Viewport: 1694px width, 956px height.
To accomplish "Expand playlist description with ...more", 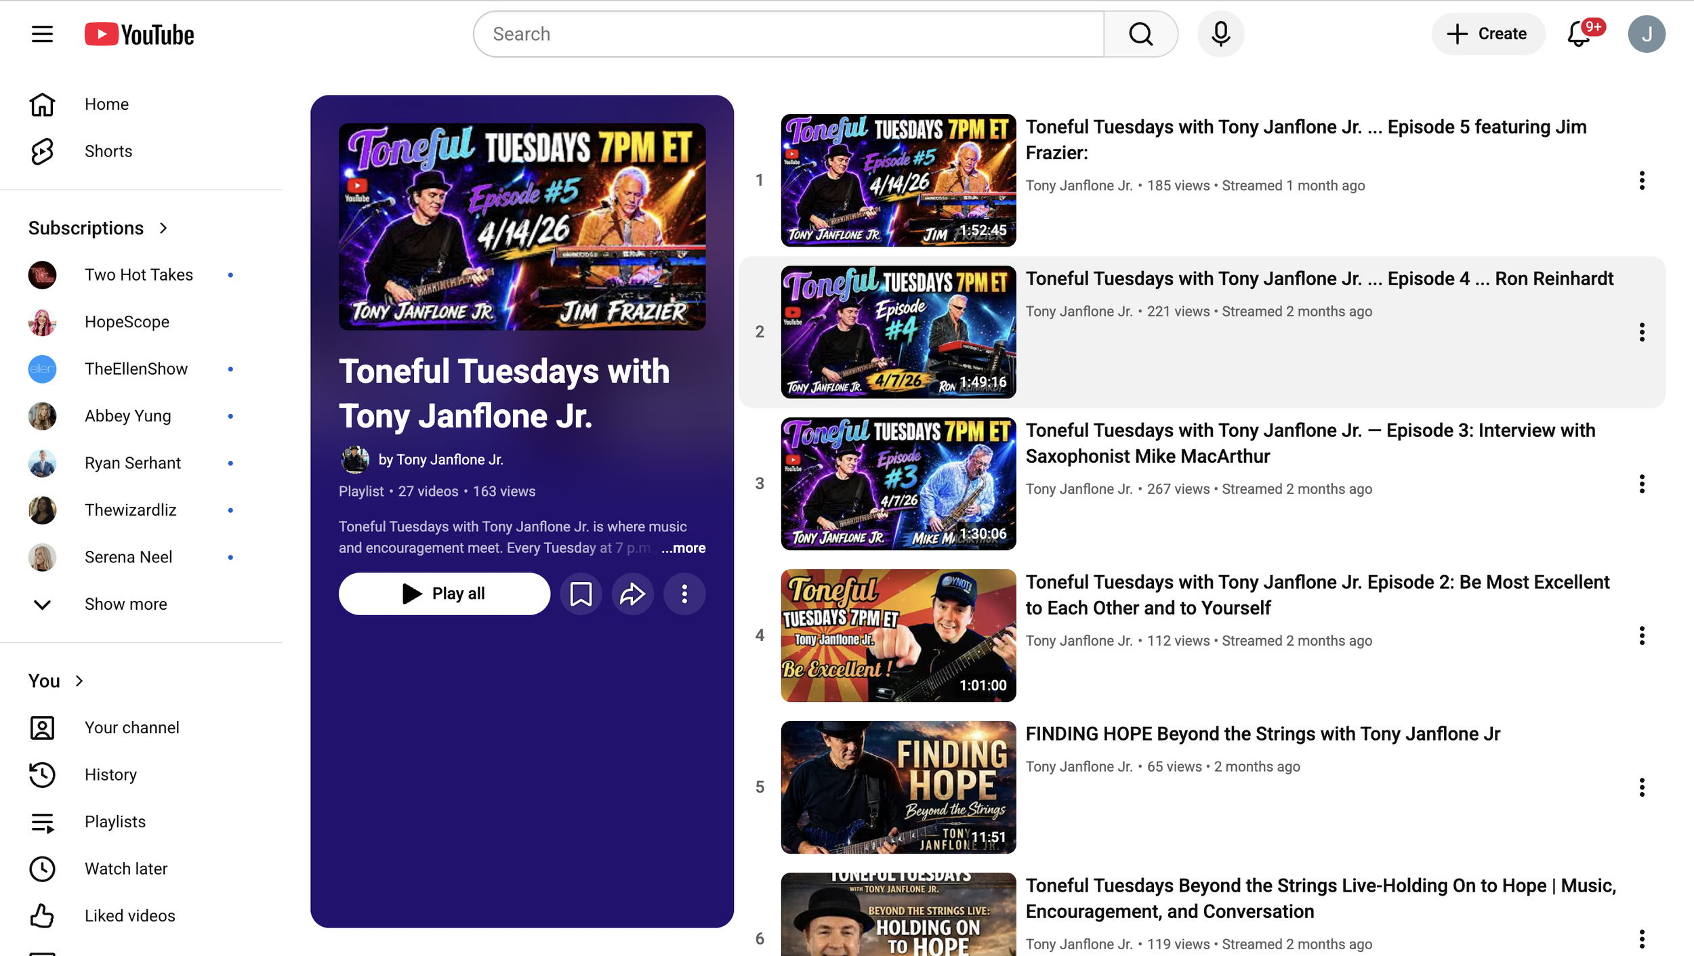I will (x=683, y=548).
